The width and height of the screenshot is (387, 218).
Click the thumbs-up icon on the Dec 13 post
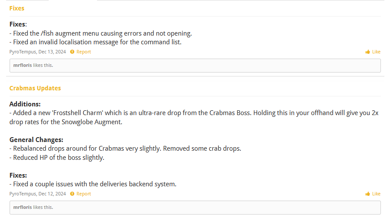coord(367,52)
